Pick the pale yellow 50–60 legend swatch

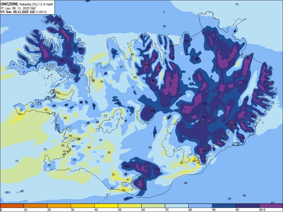coord(130,206)
